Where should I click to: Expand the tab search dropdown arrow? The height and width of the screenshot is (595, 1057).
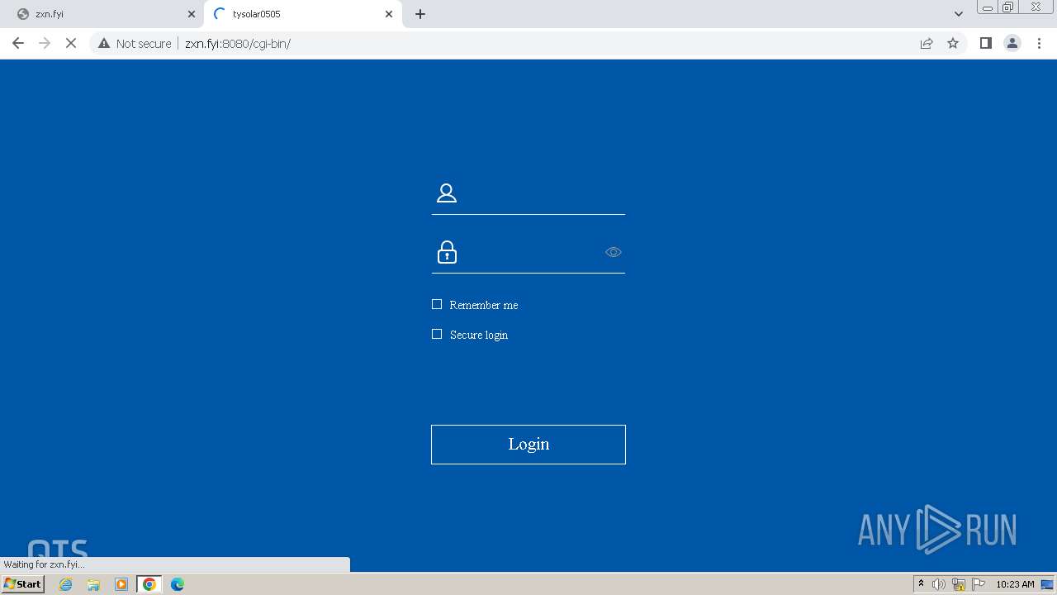tap(959, 14)
